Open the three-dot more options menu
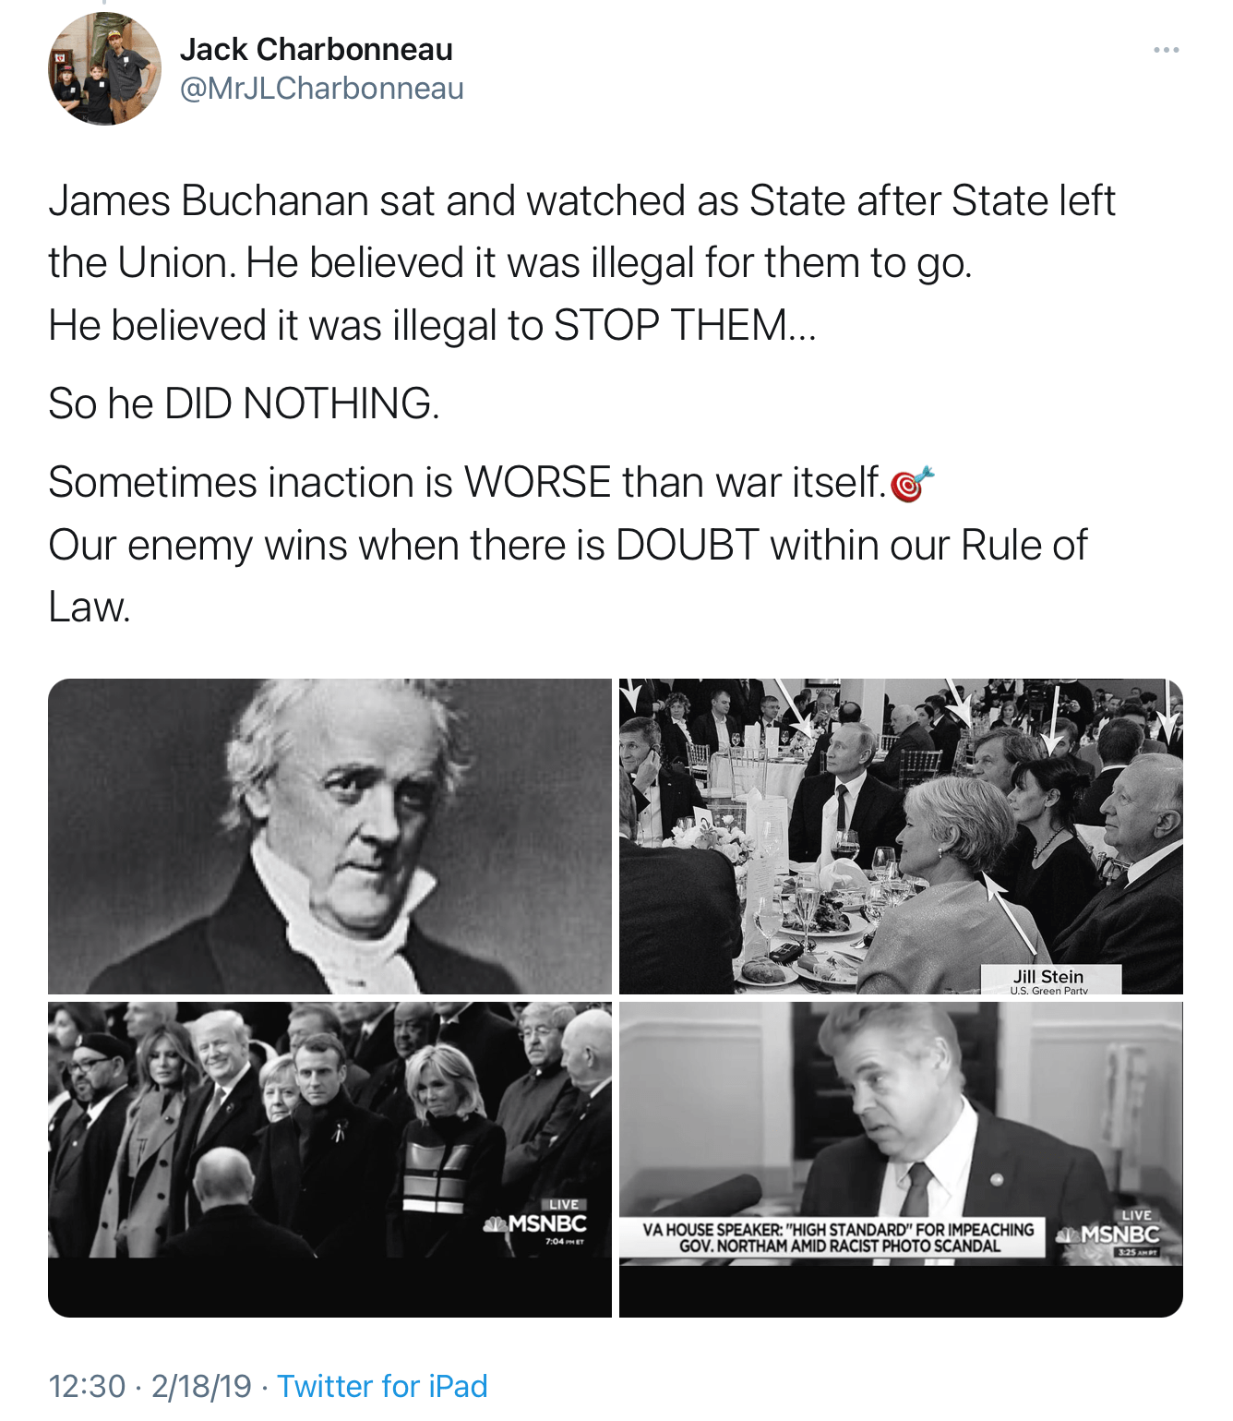The height and width of the screenshot is (1421, 1233). point(1166,50)
